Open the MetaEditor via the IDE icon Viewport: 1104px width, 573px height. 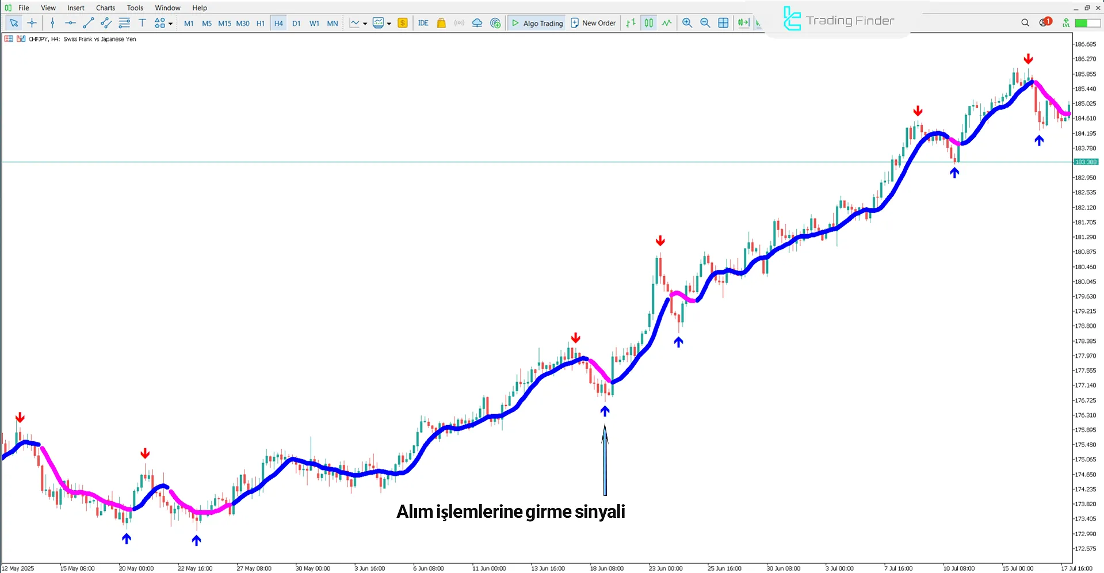423,23
